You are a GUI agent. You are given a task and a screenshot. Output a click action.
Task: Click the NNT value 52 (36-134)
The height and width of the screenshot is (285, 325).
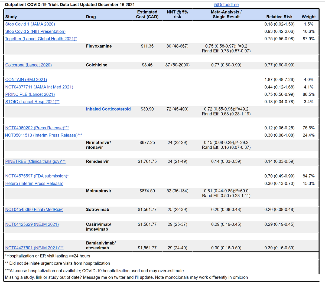(x=177, y=191)
